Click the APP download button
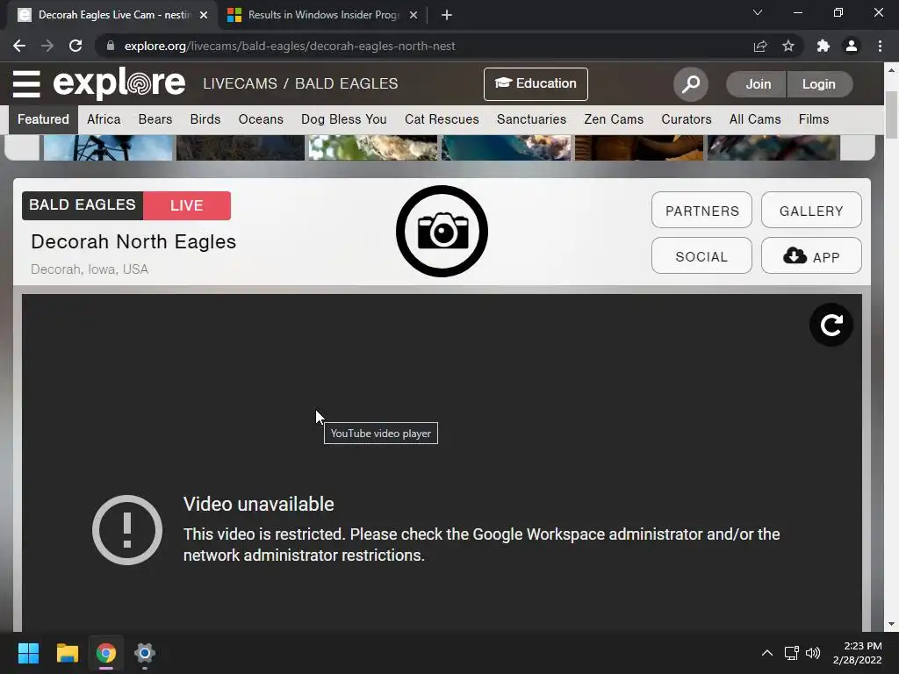The image size is (899, 674). pyautogui.click(x=811, y=255)
